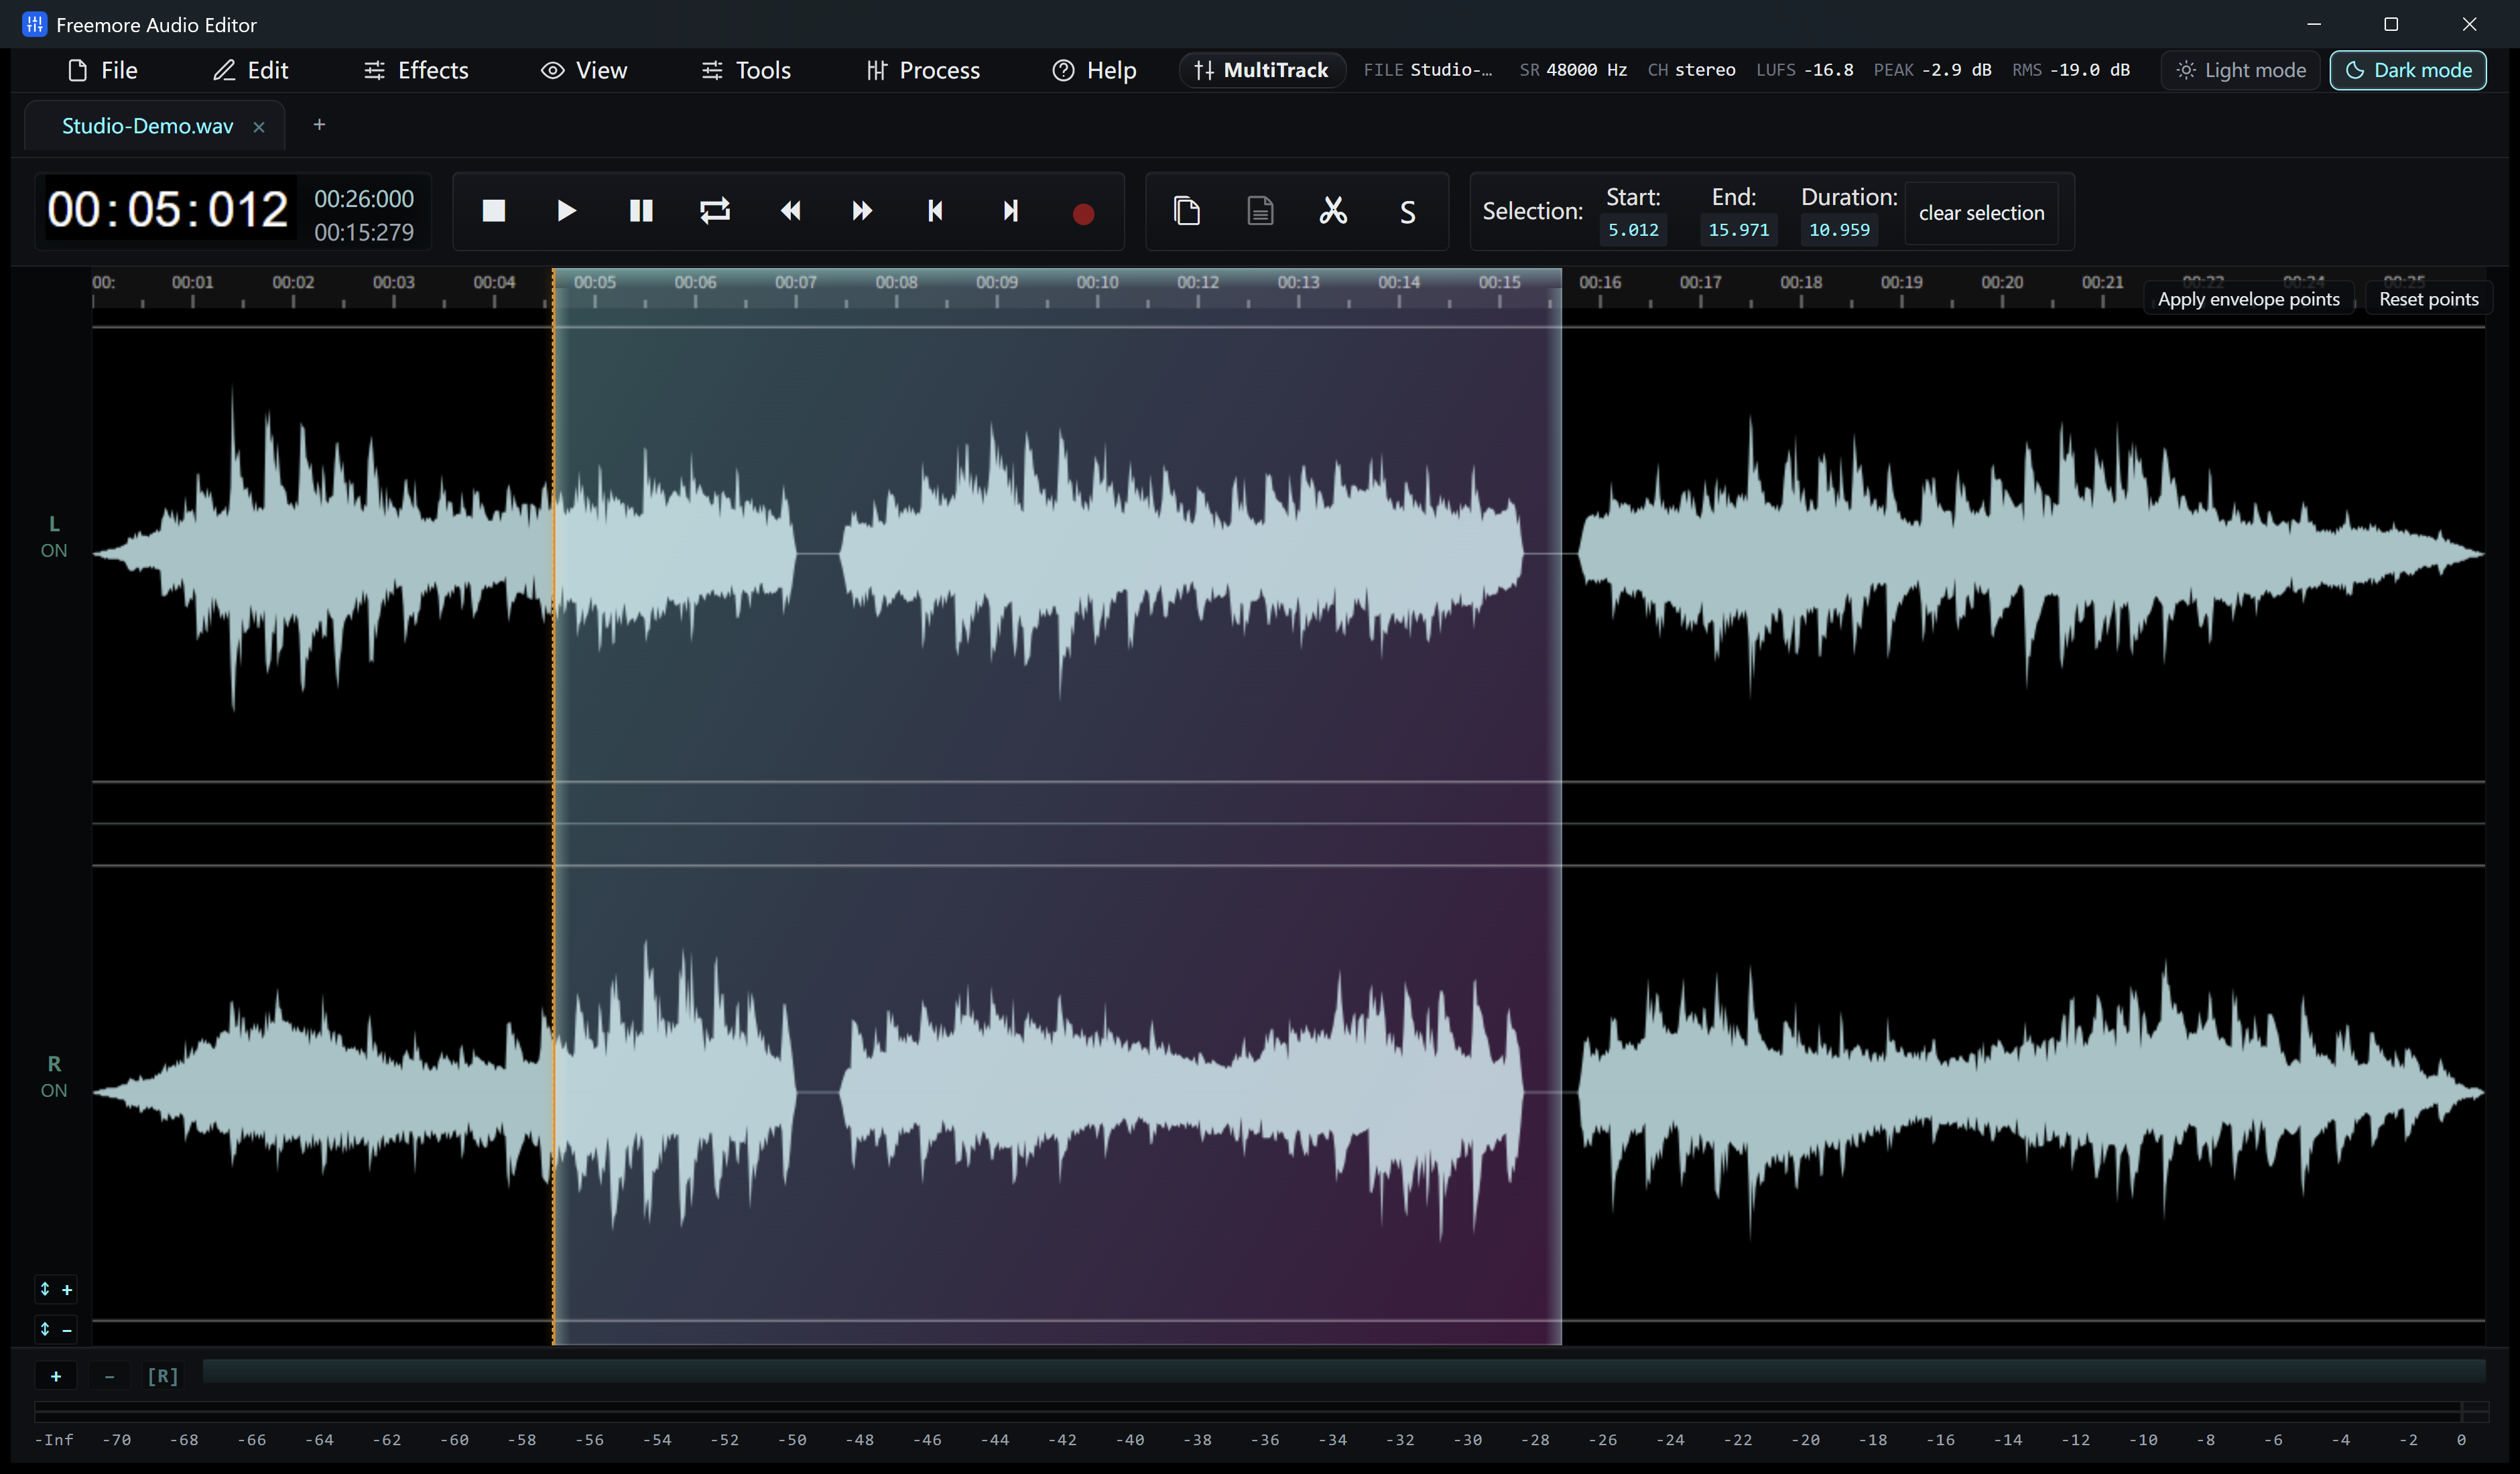The image size is (2520, 1474).
Task: Start playback with the play icon
Action: click(x=566, y=211)
